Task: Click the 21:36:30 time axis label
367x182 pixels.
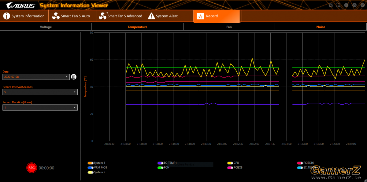Action: pos(109,144)
